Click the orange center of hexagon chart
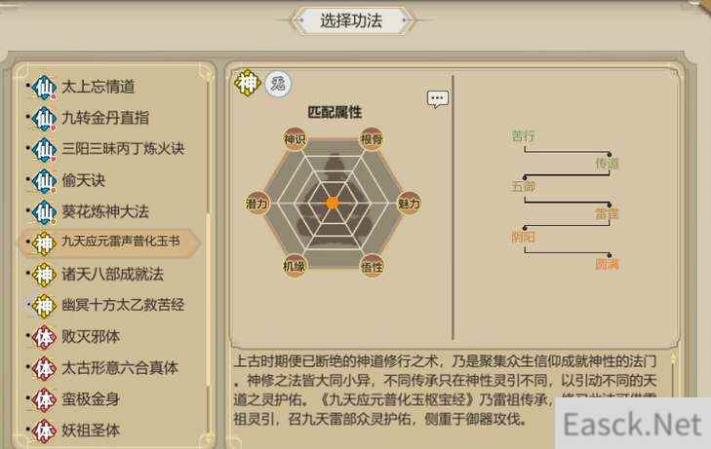711x449 pixels. pos(333,203)
